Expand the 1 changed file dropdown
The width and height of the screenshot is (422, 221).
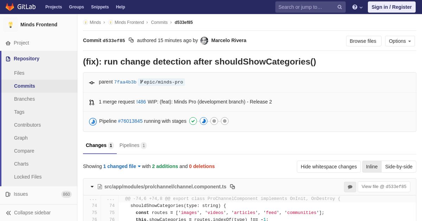122,166
